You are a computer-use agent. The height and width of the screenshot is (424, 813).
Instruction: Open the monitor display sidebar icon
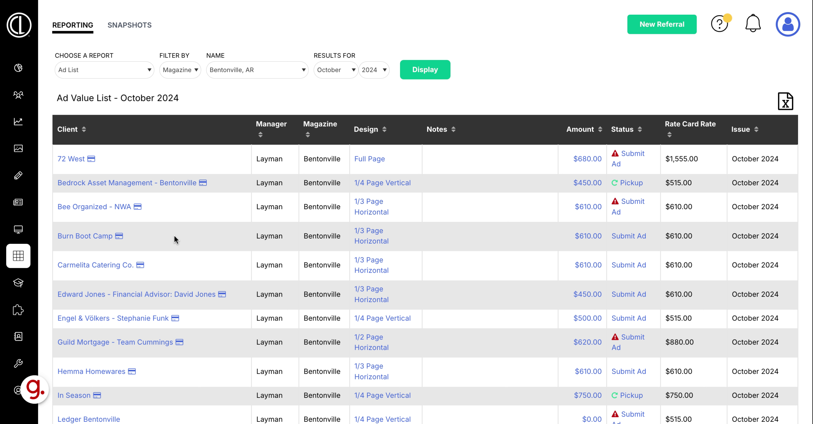pyautogui.click(x=18, y=229)
